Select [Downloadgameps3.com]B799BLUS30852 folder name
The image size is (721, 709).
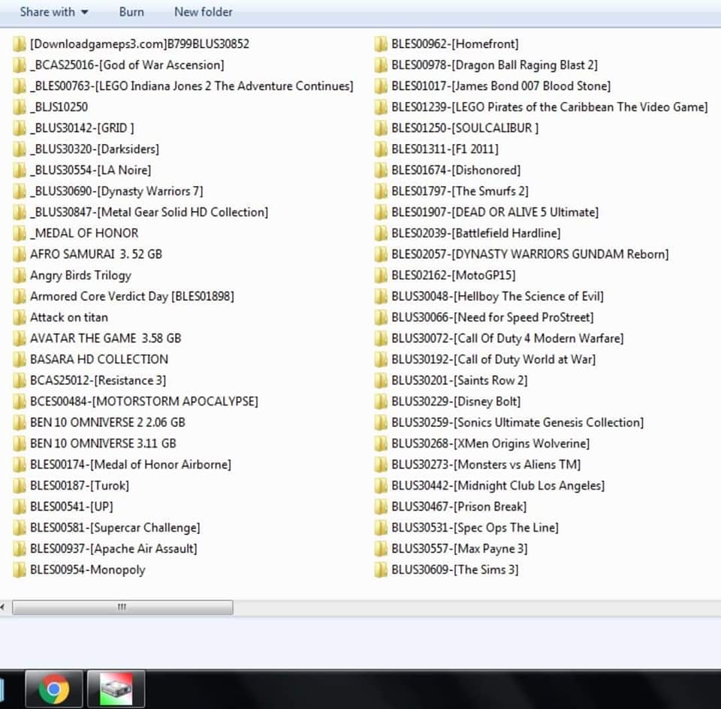(x=140, y=44)
